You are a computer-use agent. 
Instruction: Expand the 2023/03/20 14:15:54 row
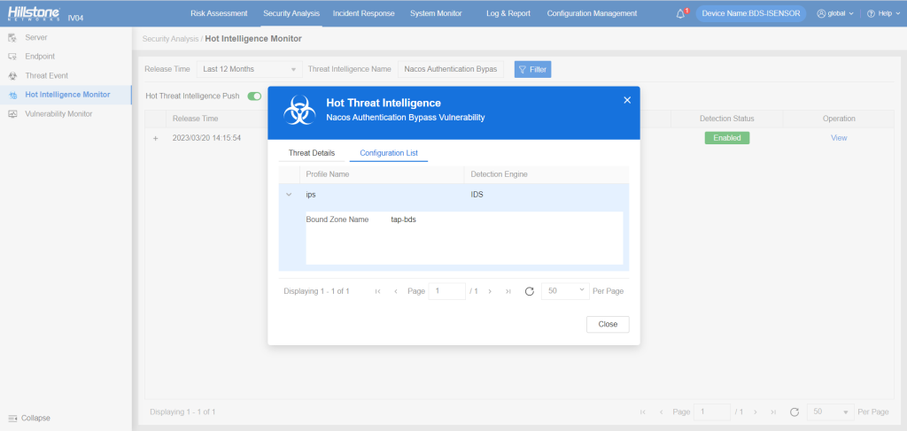tap(155, 139)
